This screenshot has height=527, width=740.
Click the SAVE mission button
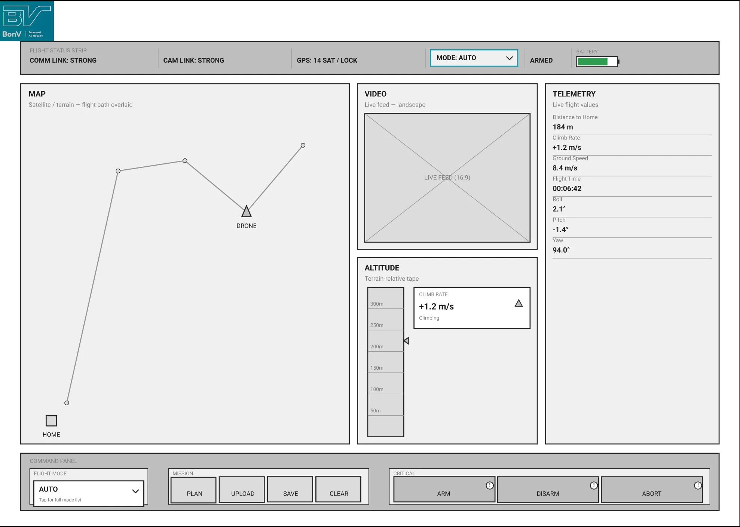290,489
